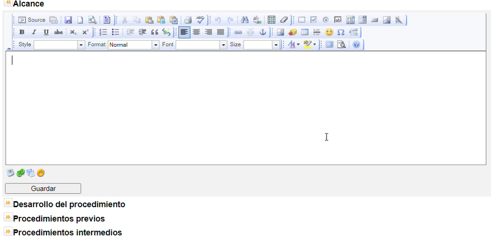Open the Replace tool icon
This screenshot has width=491, height=240.
click(x=257, y=20)
